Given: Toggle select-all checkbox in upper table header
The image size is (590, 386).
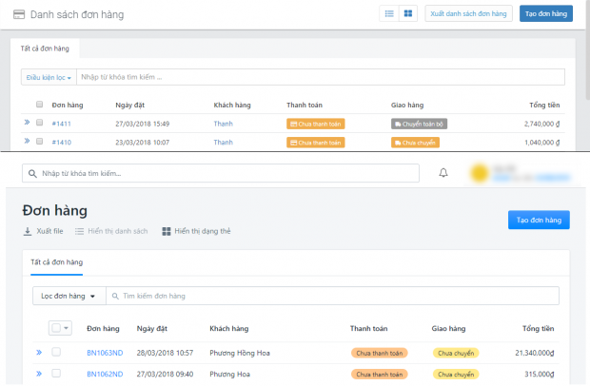Looking at the screenshot, I should 40,105.
